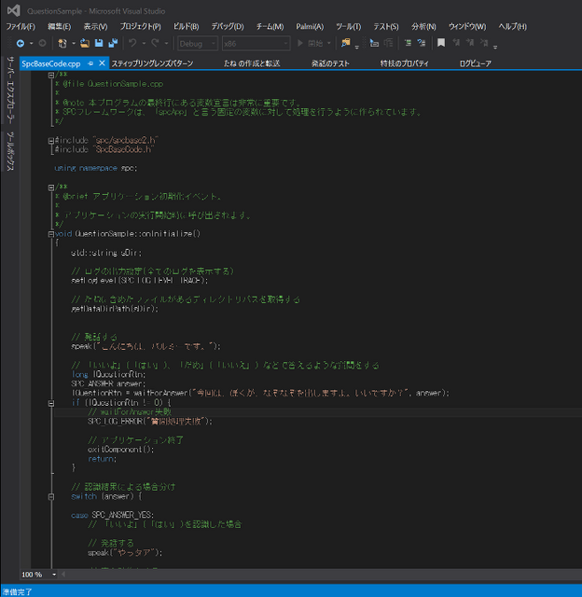Click the Open File folder icon

click(85, 44)
